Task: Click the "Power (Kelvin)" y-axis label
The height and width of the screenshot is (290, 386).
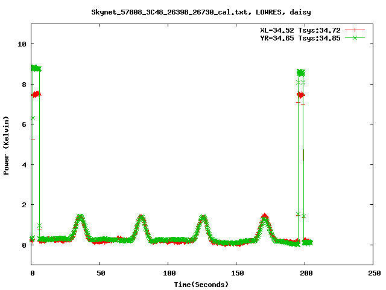Action: point(7,144)
